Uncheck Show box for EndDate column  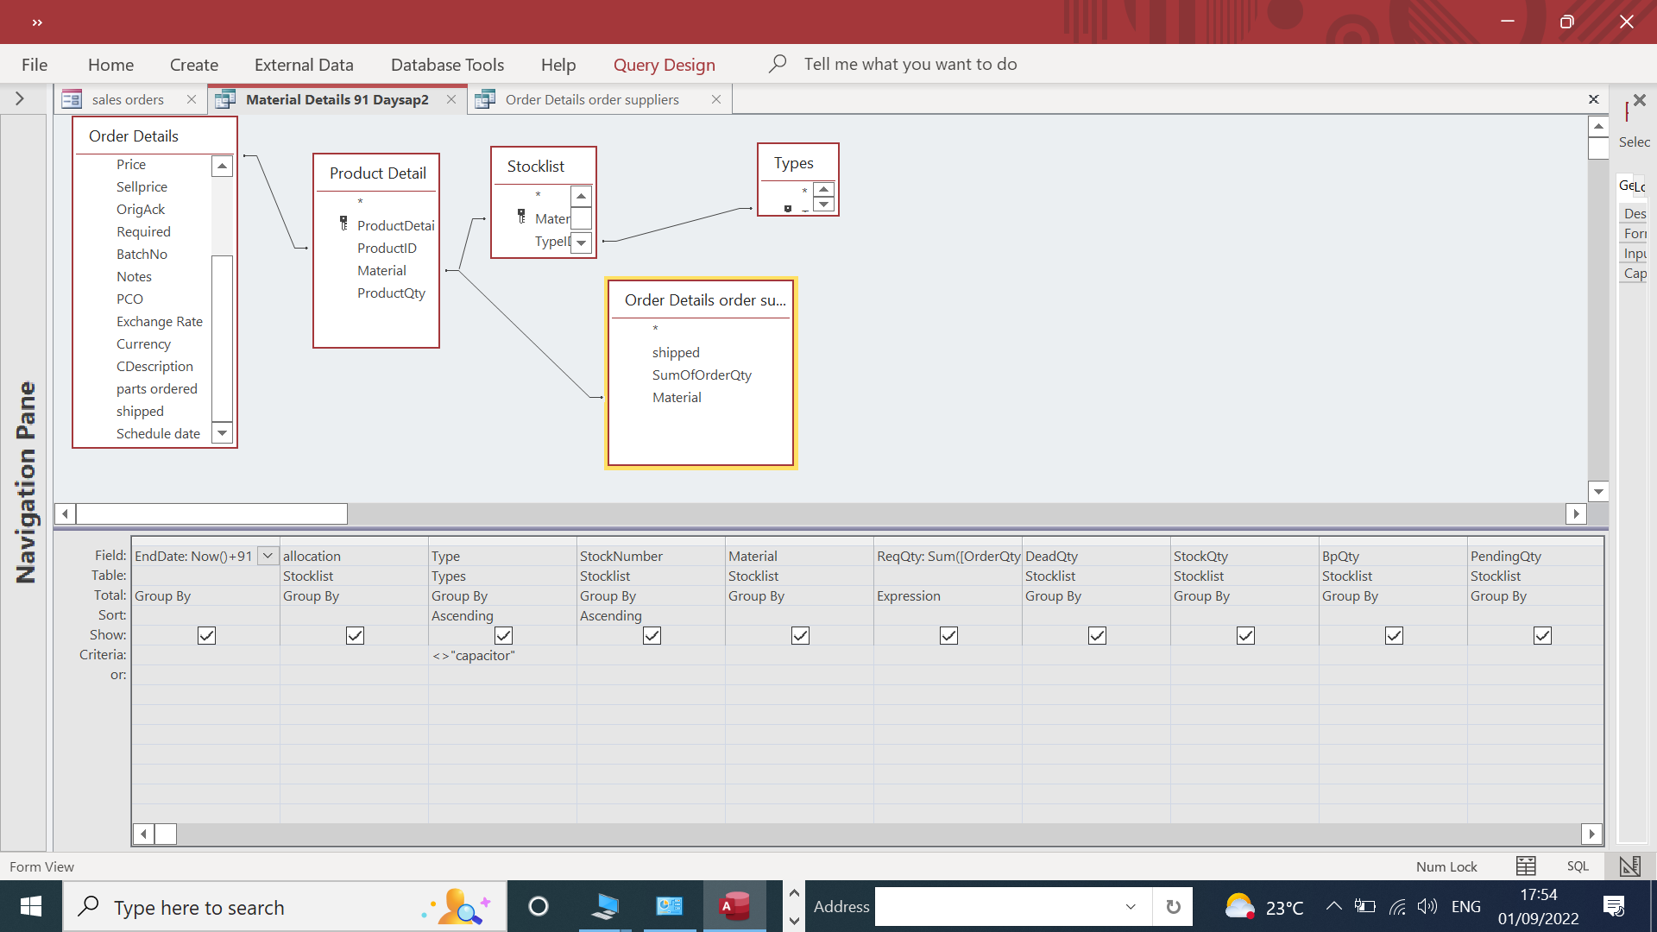point(206,635)
